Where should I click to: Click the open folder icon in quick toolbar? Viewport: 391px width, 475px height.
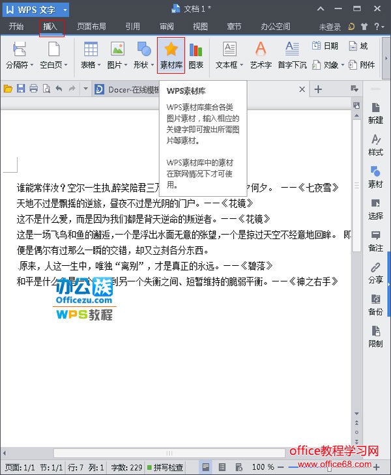tap(8, 89)
